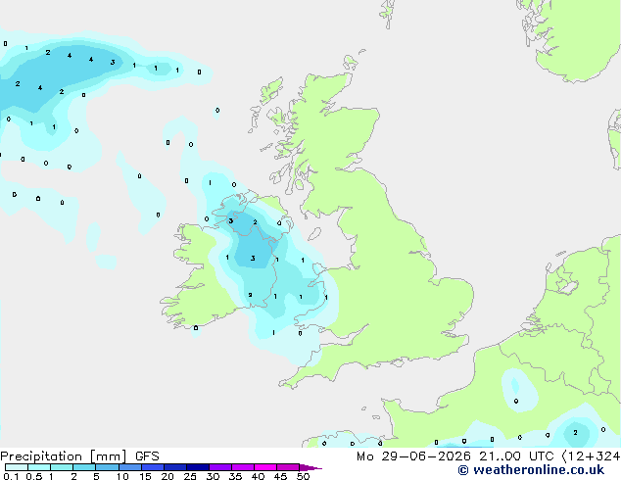The width and height of the screenshot is (621, 480).
Task: Click the legend scale label "50"
Action: coord(304,476)
